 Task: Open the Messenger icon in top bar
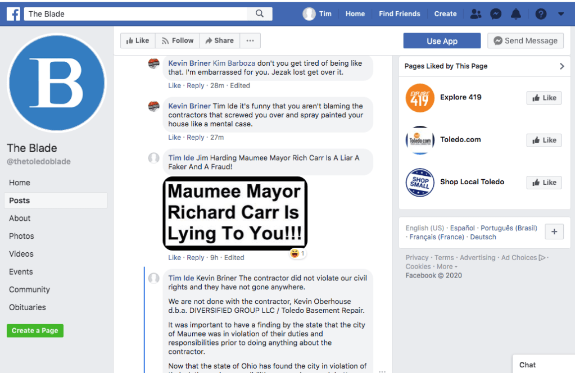point(496,14)
